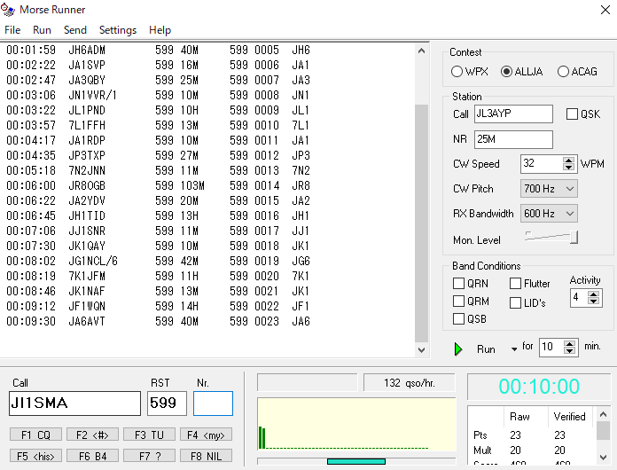
Task: Click the NR field showing 25M
Action: (x=513, y=139)
